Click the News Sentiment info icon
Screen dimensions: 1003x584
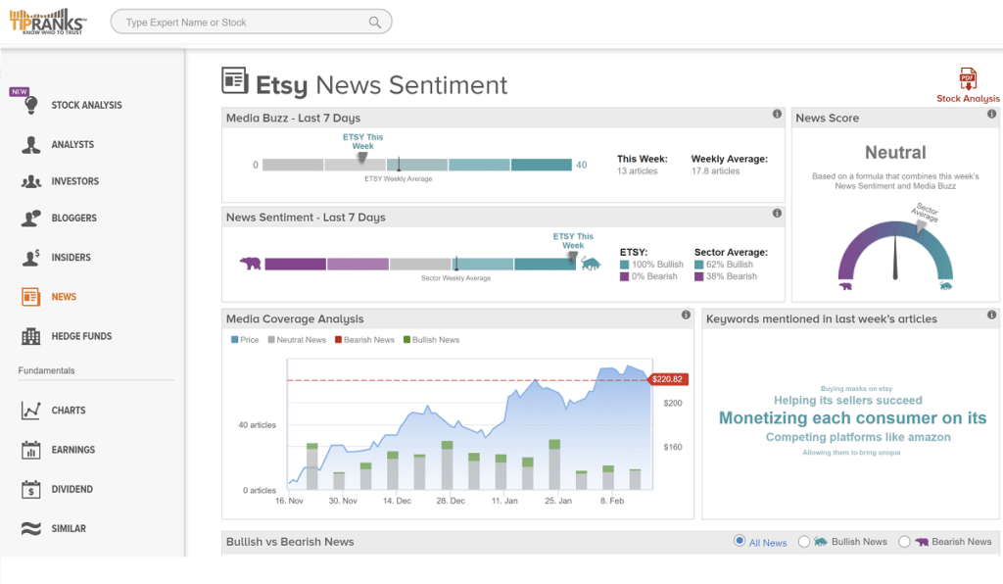[x=777, y=213]
